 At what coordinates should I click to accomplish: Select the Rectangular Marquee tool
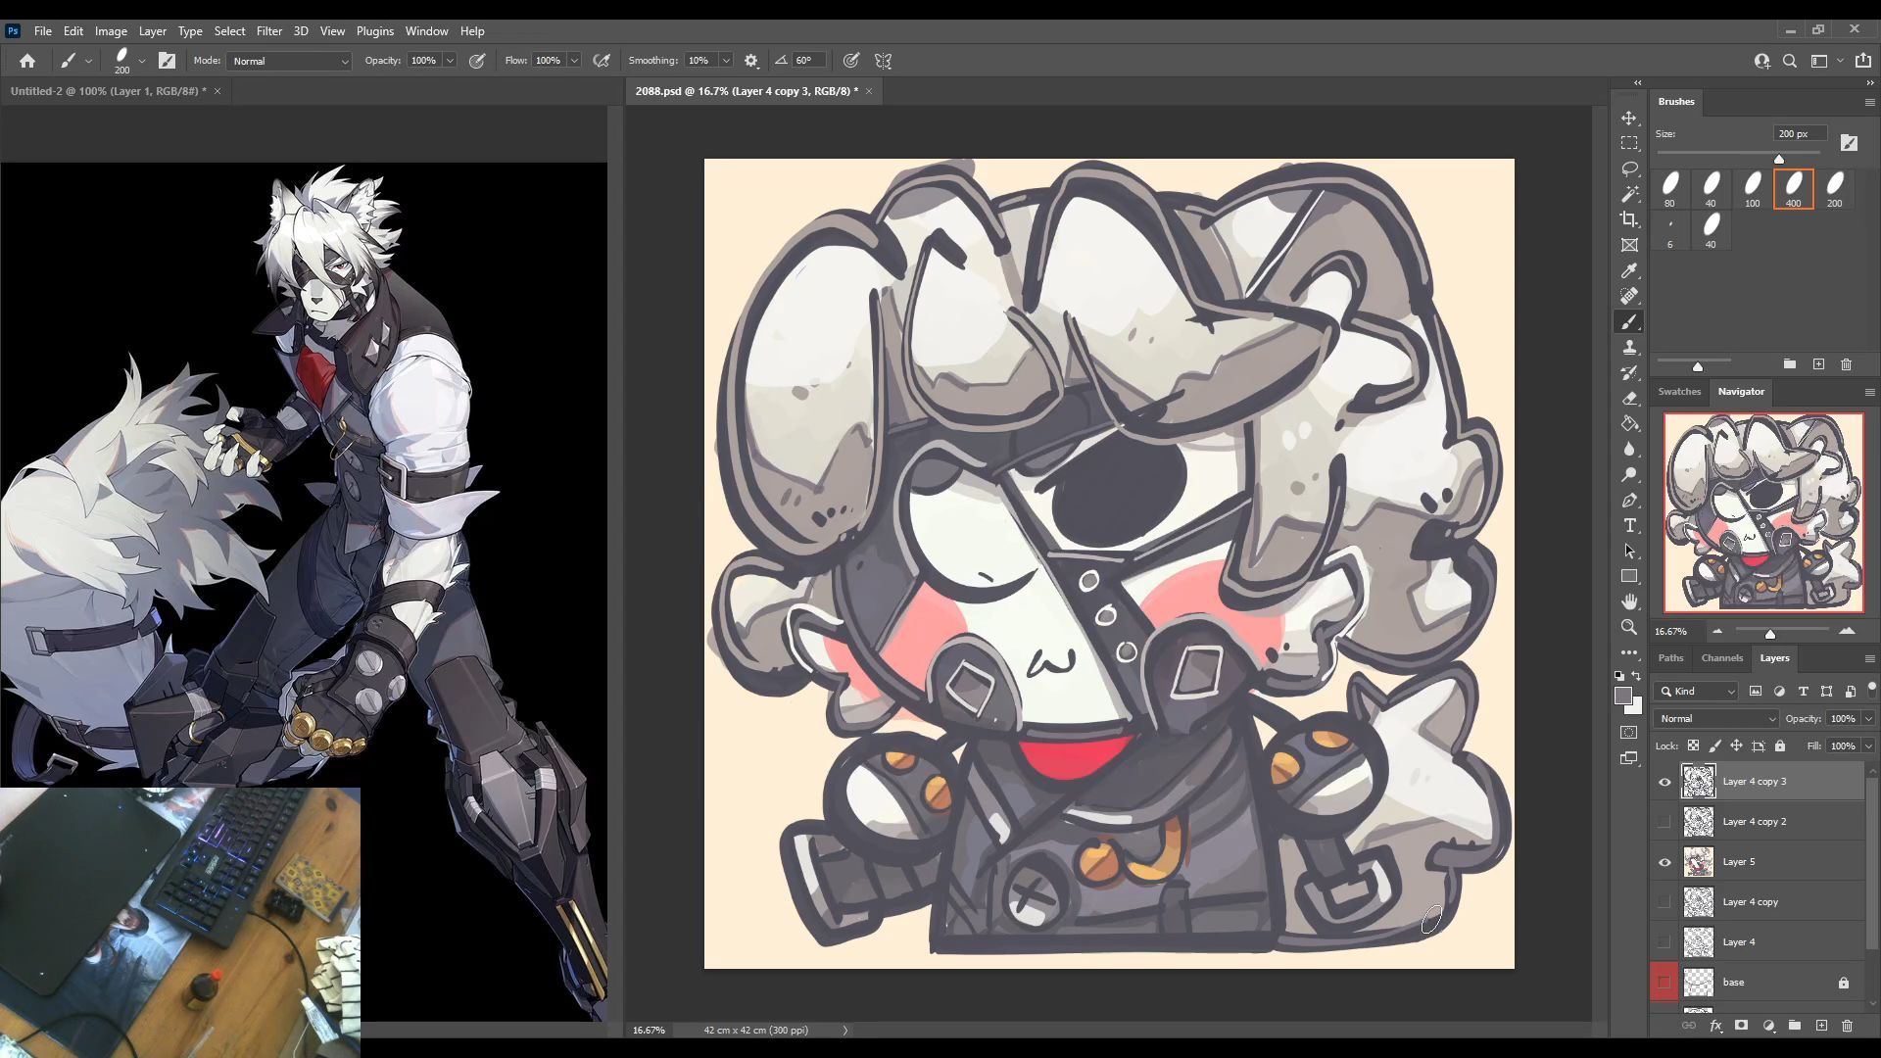point(1629,143)
